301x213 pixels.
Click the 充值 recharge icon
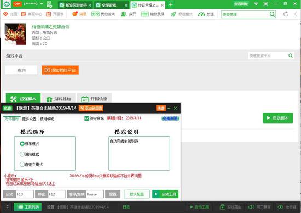pyautogui.click(x=6, y=14)
